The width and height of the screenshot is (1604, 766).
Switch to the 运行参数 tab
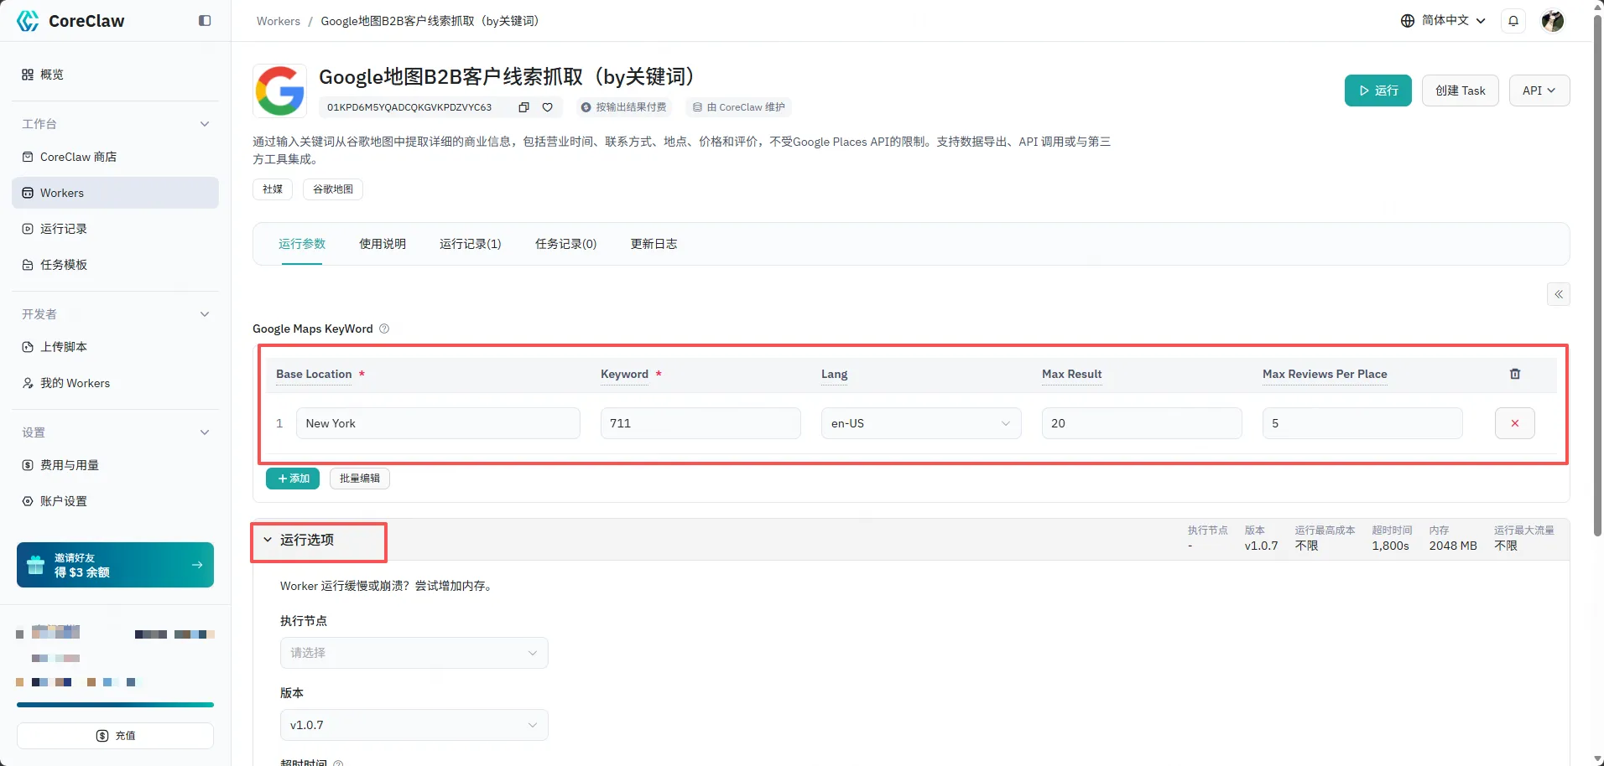pyautogui.click(x=302, y=244)
